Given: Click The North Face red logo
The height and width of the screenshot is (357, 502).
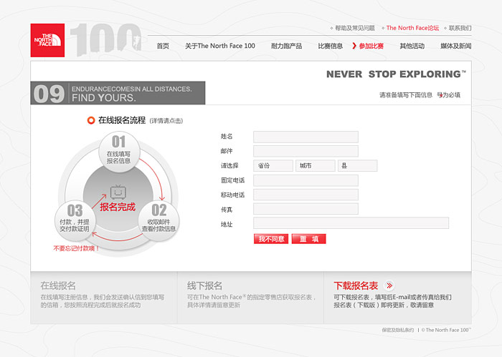Looking at the screenshot, I should 47,40.
